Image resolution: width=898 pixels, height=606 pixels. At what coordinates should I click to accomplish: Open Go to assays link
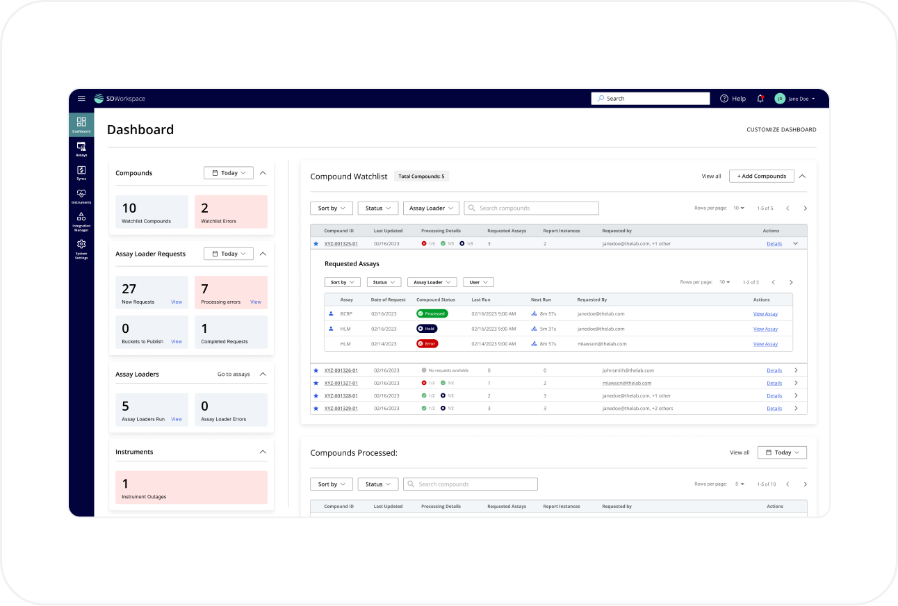click(234, 374)
